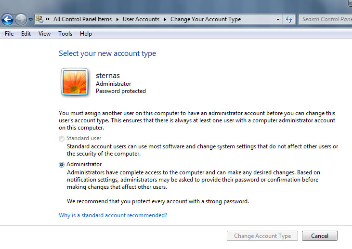
Task: Click the sternas flower account picture
Action: click(x=75, y=82)
